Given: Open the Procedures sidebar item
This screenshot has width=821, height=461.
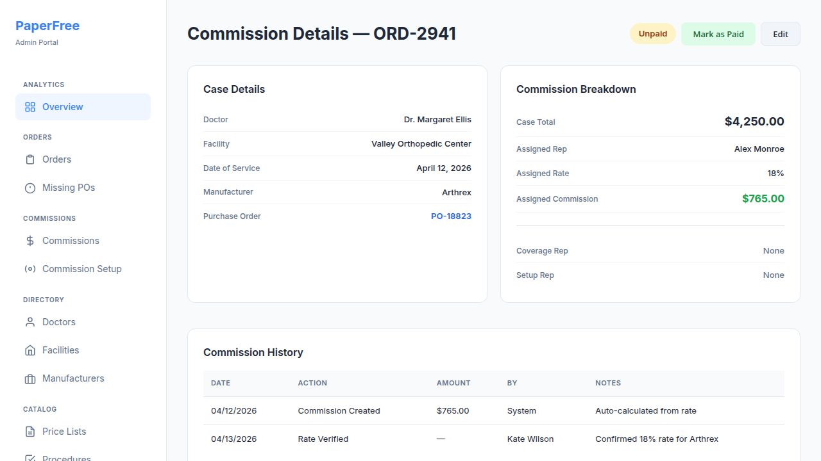Looking at the screenshot, I should [66, 458].
